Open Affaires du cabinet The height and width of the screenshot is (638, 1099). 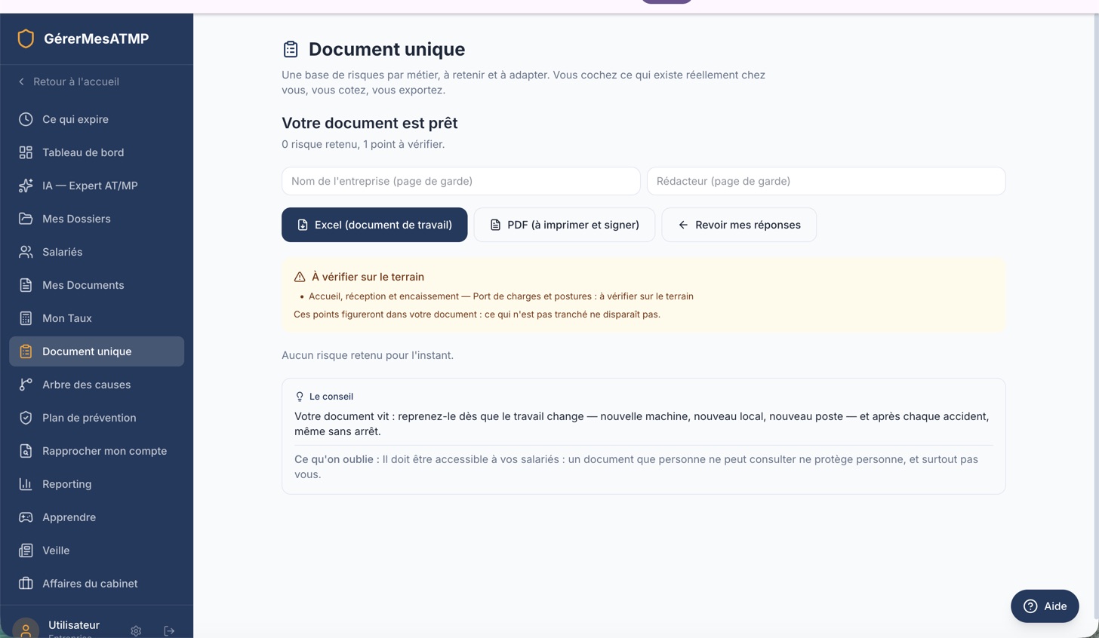click(97, 584)
